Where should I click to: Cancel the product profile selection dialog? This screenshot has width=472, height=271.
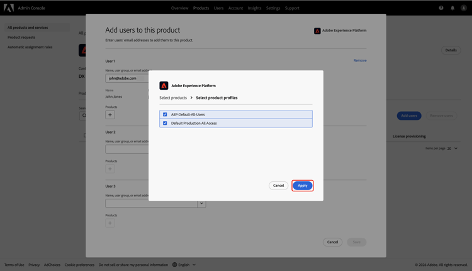pyautogui.click(x=278, y=186)
